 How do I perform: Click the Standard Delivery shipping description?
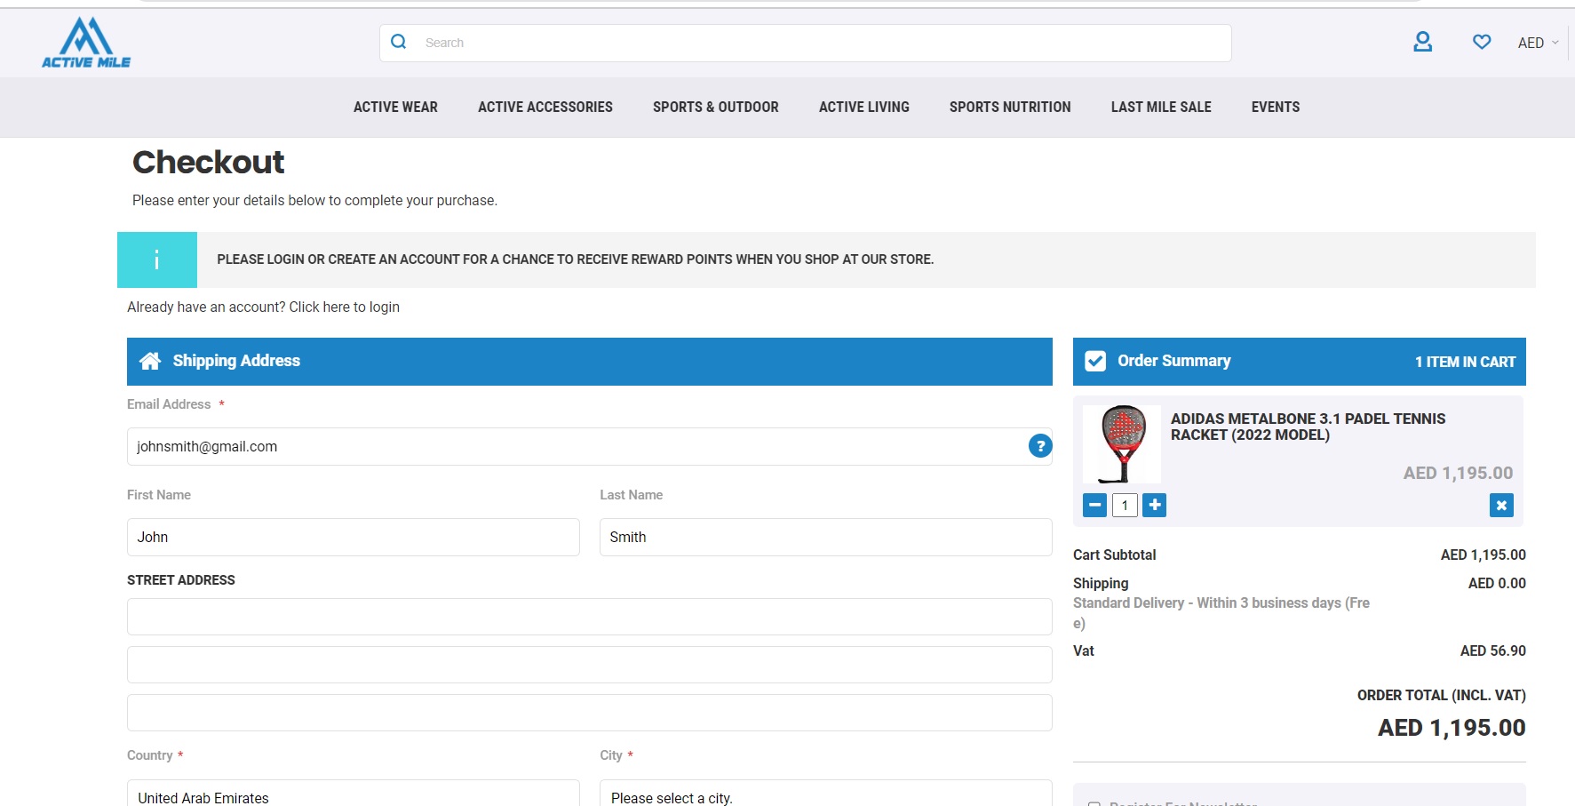1221,613
